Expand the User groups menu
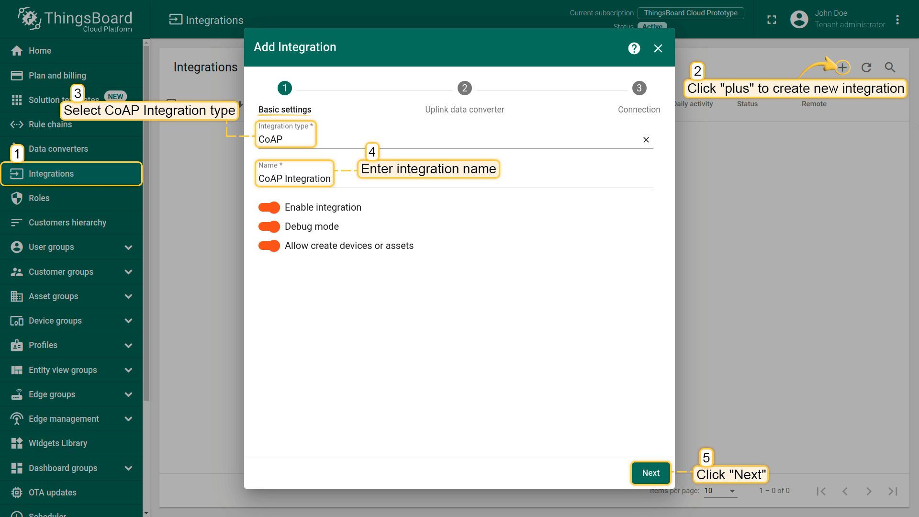This screenshot has width=919, height=517. 128,247
